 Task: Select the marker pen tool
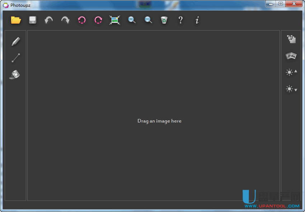click(x=15, y=41)
